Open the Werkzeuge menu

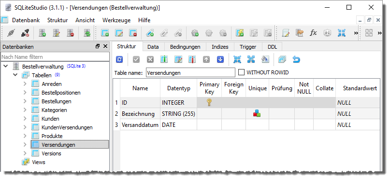point(116,20)
